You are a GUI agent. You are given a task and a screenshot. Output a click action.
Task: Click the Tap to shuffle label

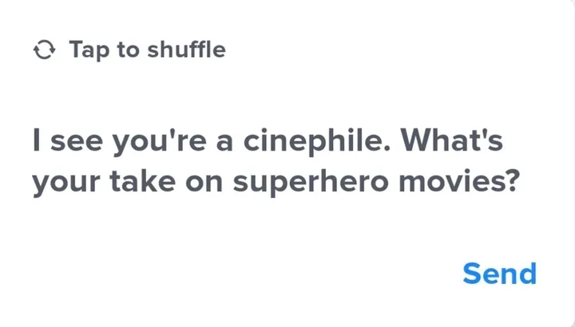click(x=147, y=49)
